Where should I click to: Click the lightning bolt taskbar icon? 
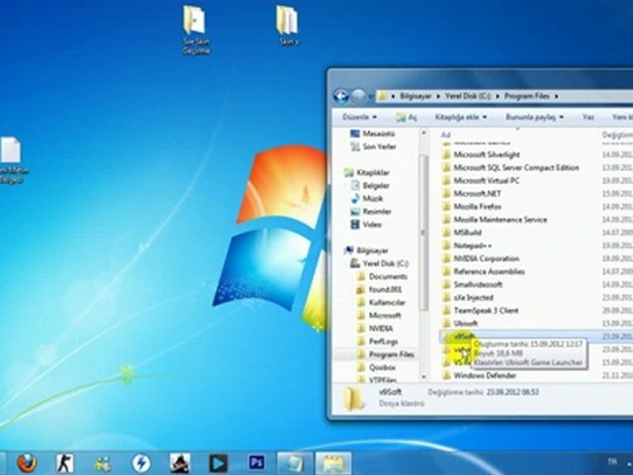pyautogui.click(x=141, y=463)
